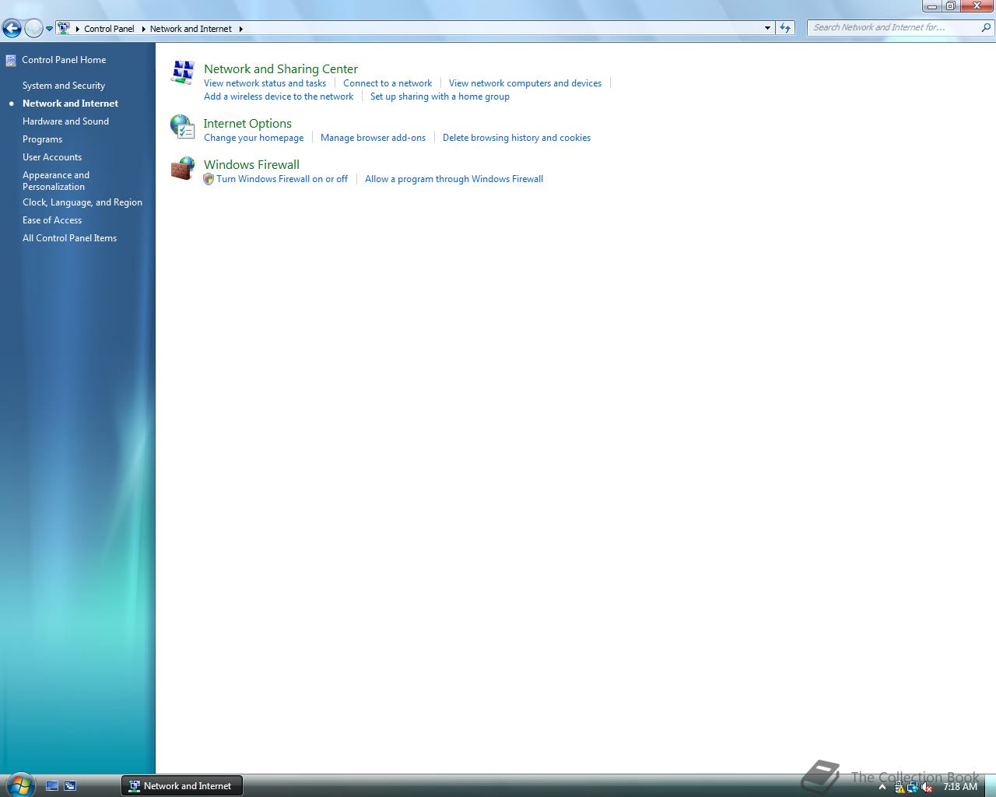996x797 pixels.
Task: Open the recent pages dropdown next to Forward
Action: pyautogui.click(x=49, y=29)
